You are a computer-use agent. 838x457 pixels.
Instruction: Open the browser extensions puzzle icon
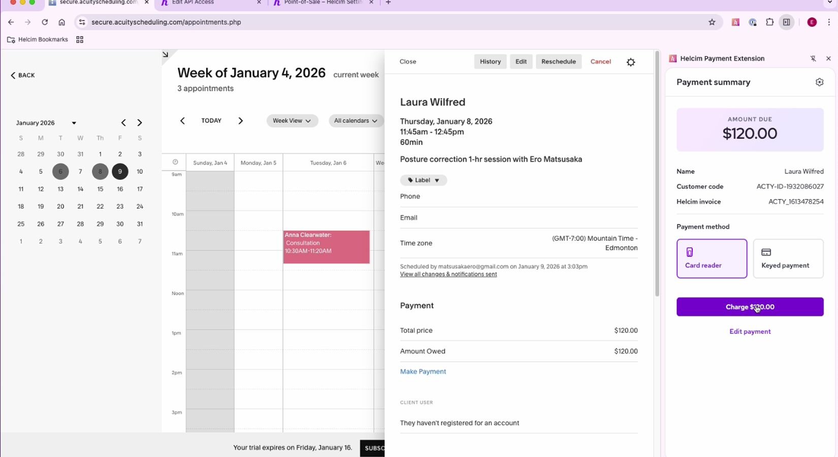coord(769,22)
